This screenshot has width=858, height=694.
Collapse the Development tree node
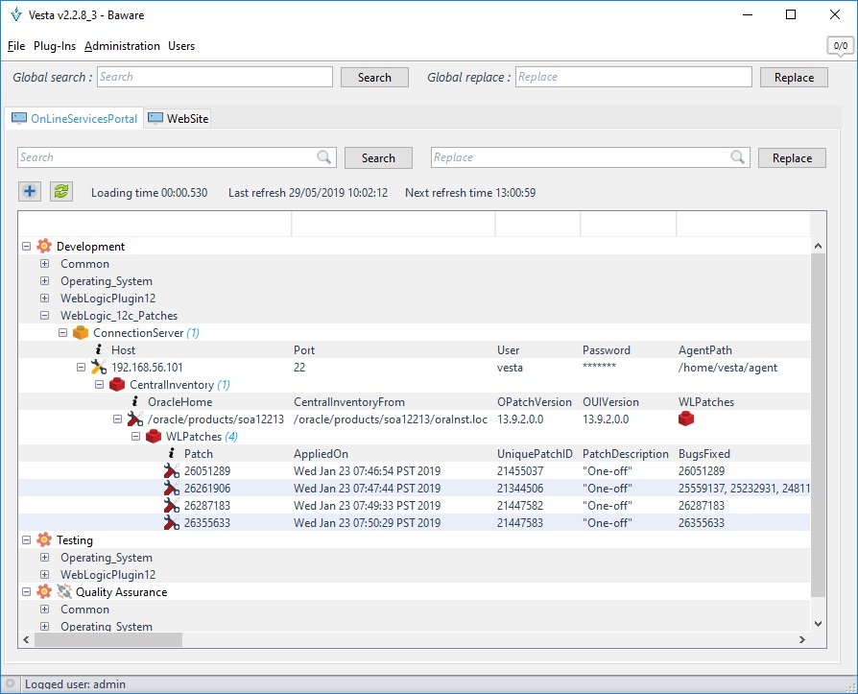tap(26, 247)
